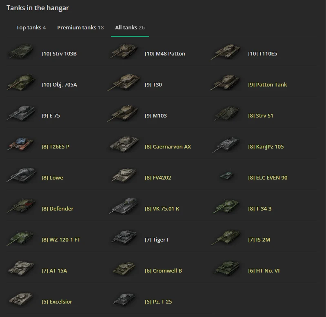The image size is (326, 317).
Task: Open the [10] T110E5 link
Action: pyautogui.click(x=263, y=53)
